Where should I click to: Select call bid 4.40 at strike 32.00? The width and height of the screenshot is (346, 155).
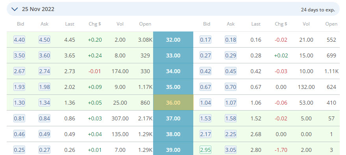click(x=19, y=40)
